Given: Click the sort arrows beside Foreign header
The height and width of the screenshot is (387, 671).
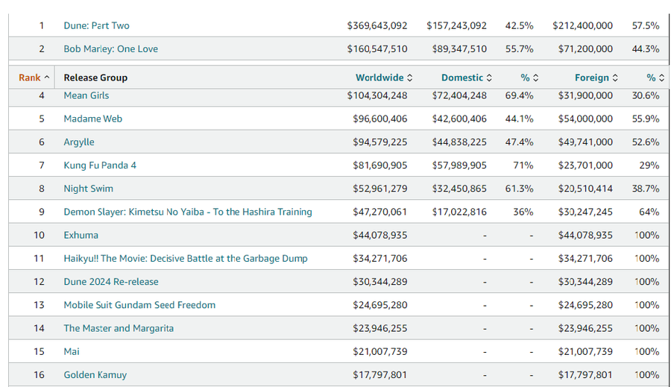Looking at the screenshot, I should coord(616,78).
